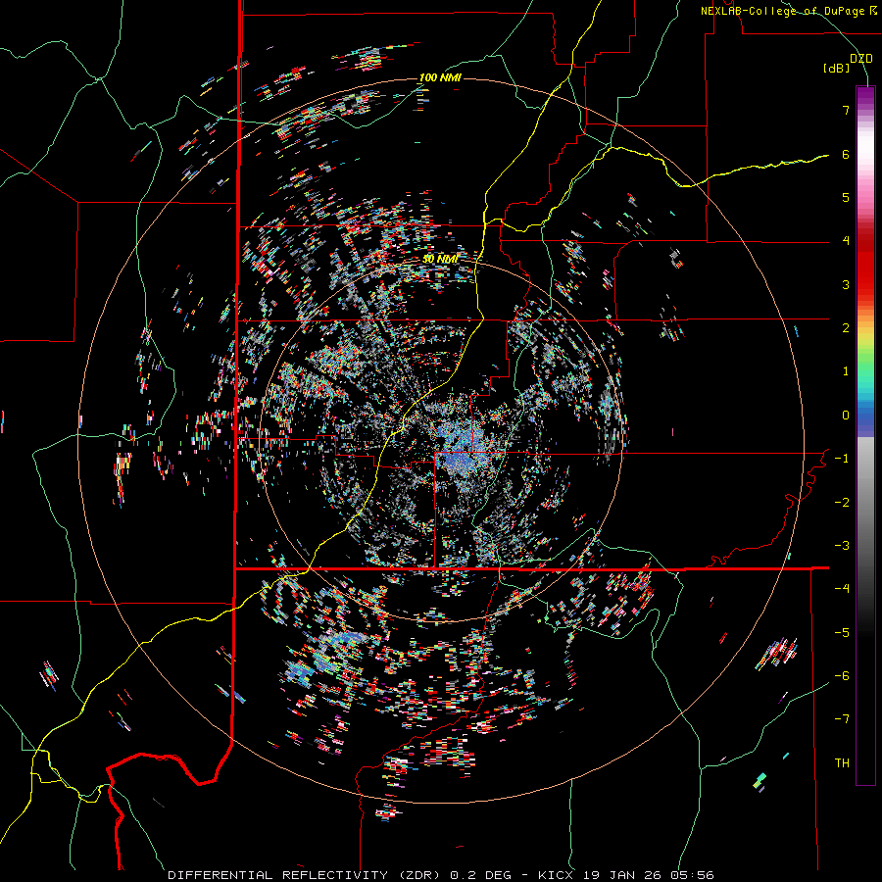Click the legend value -5
Screen dimensions: 882x882
pyautogui.click(x=842, y=632)
